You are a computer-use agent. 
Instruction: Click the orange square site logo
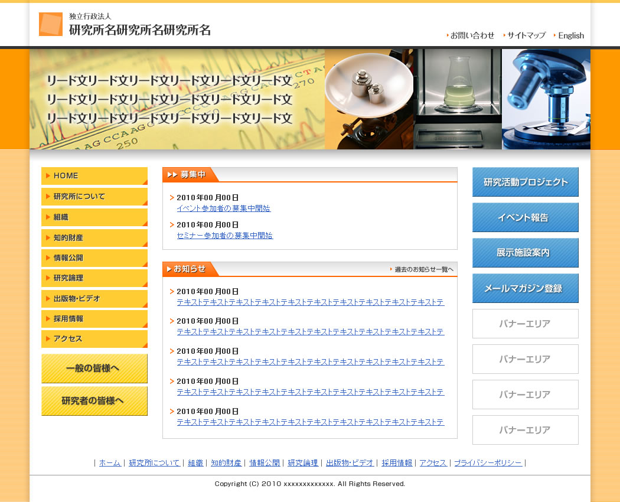[x=51, y=24]
